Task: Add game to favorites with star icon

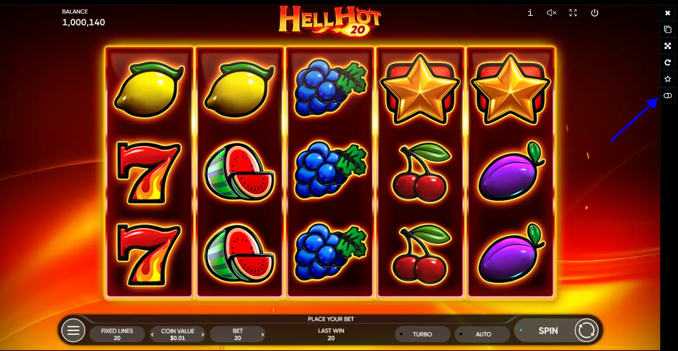Action: pos(668,79)
